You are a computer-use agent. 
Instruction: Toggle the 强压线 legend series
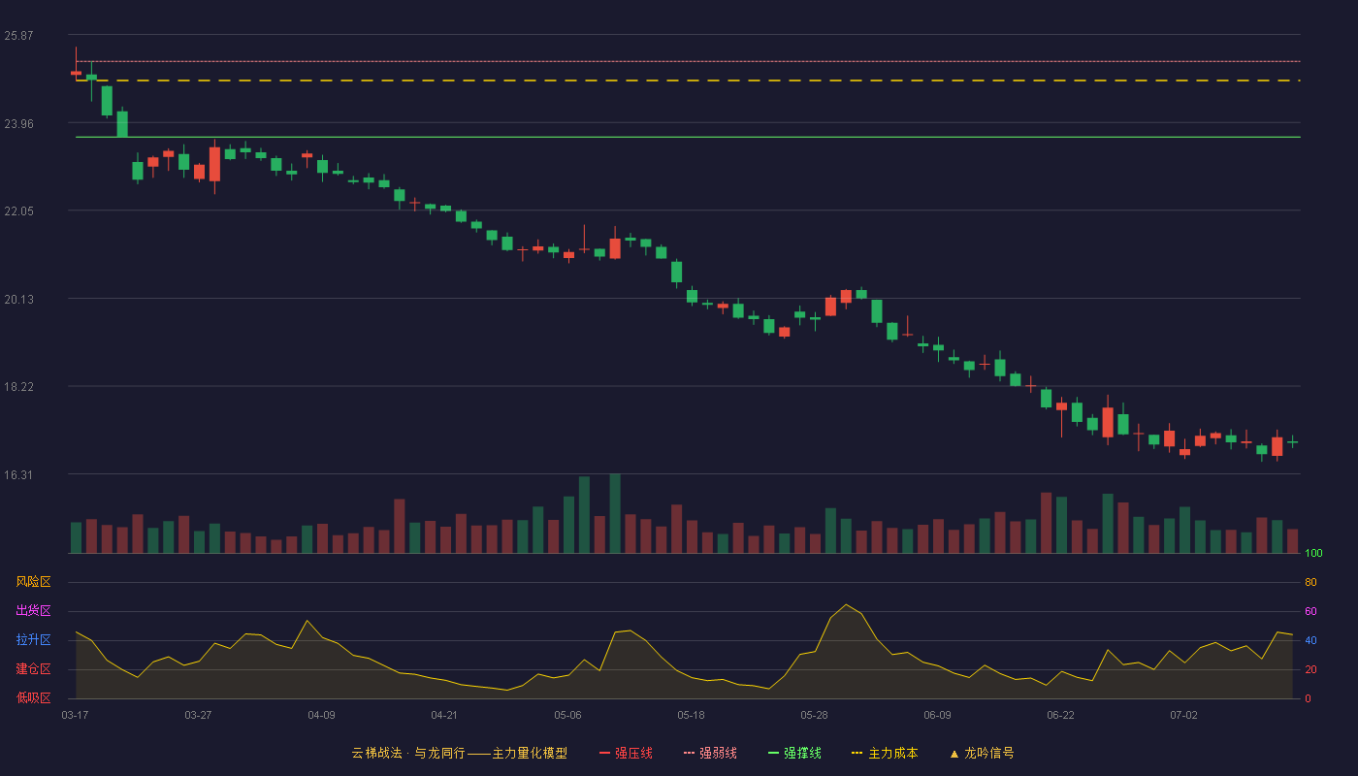[x=626, y=753]
